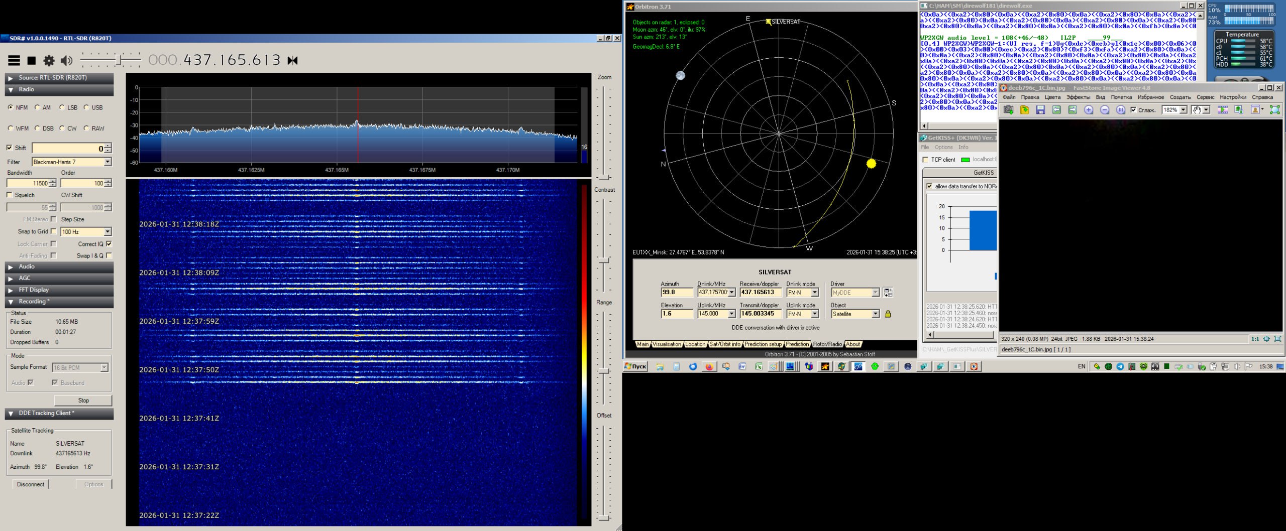Enable the Squelch checkbox
Screen dimensions: 1286x531
click(x=10, y=195)
